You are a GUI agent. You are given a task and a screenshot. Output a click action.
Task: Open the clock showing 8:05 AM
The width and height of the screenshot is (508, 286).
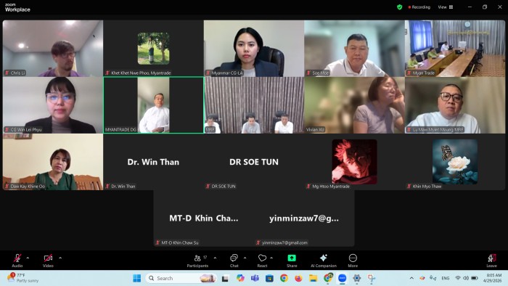coord(492,278)
